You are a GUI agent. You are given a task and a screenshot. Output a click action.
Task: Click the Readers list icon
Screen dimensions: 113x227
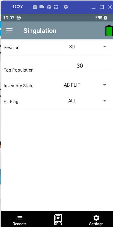[20, 218]
